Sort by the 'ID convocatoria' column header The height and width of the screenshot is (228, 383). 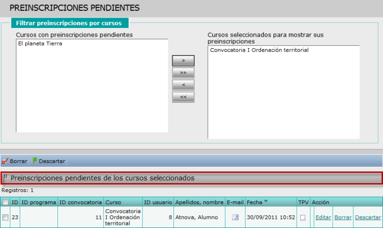pyautogui.click(x=80, y=202)
